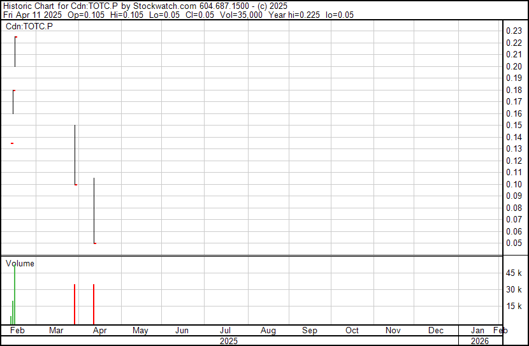Click the Apr month label
Image resolution: width=529 pixels, height=346 pixels.
[x=100, y=331]
